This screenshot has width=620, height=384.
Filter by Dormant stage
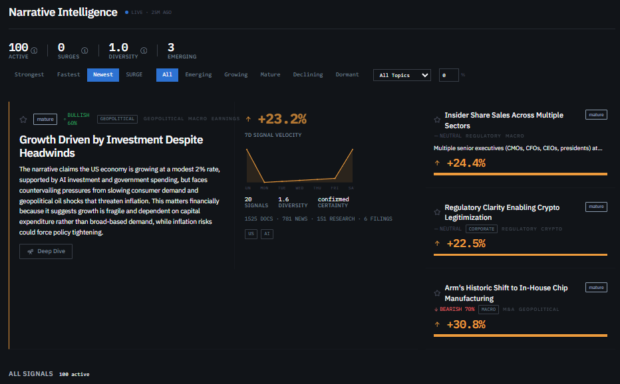point(347,74)
